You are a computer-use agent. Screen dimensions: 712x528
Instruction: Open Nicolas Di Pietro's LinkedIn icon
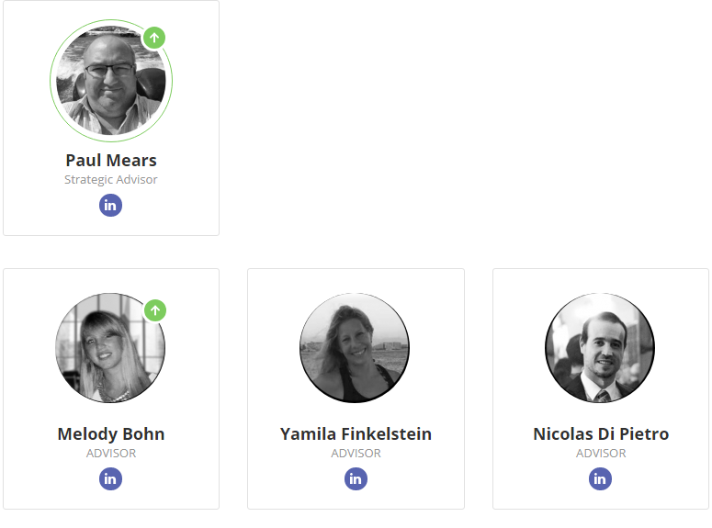(x=600, y=478)
